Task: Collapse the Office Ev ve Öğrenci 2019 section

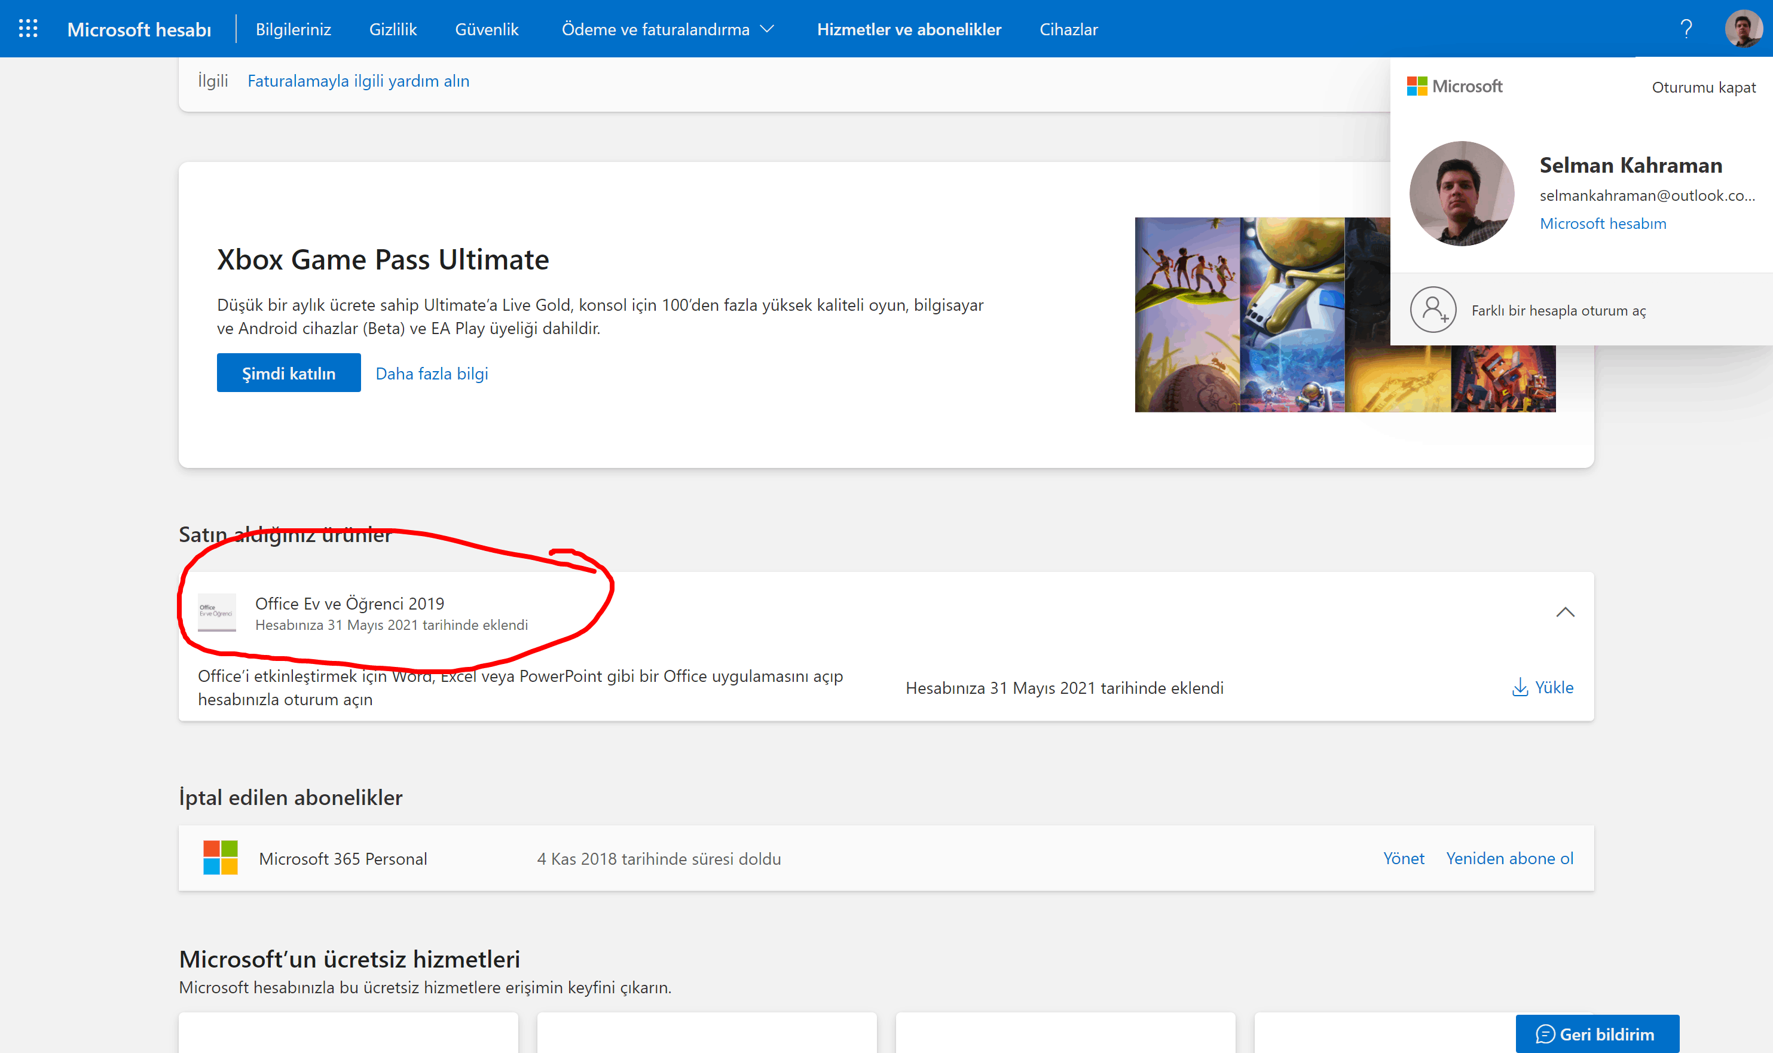Action: [1565, 611]
